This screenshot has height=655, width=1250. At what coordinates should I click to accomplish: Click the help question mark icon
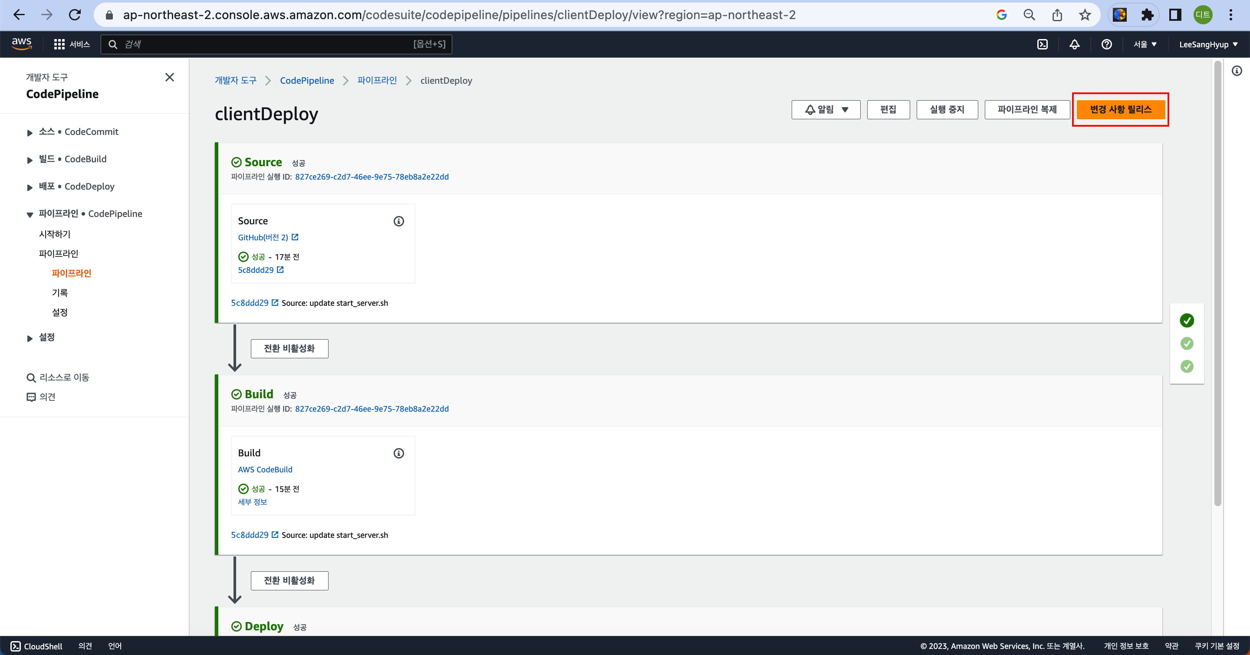1106,44
